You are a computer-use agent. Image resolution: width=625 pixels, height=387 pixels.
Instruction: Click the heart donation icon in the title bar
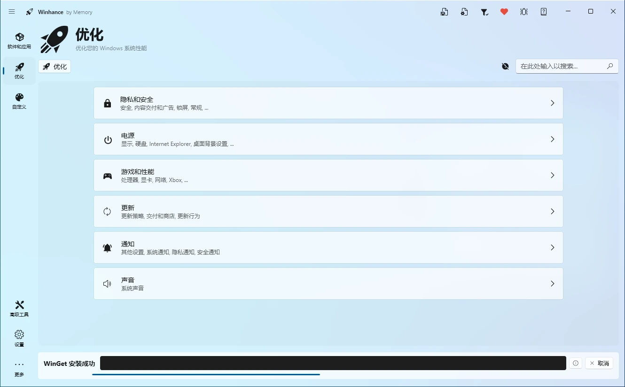tap(504, 11)
